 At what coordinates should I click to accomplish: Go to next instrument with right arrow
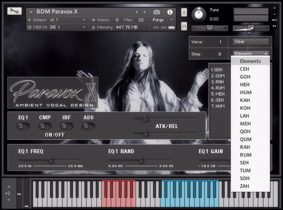[x=145, y=12]
